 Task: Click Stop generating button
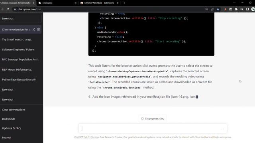pos(153,118)
